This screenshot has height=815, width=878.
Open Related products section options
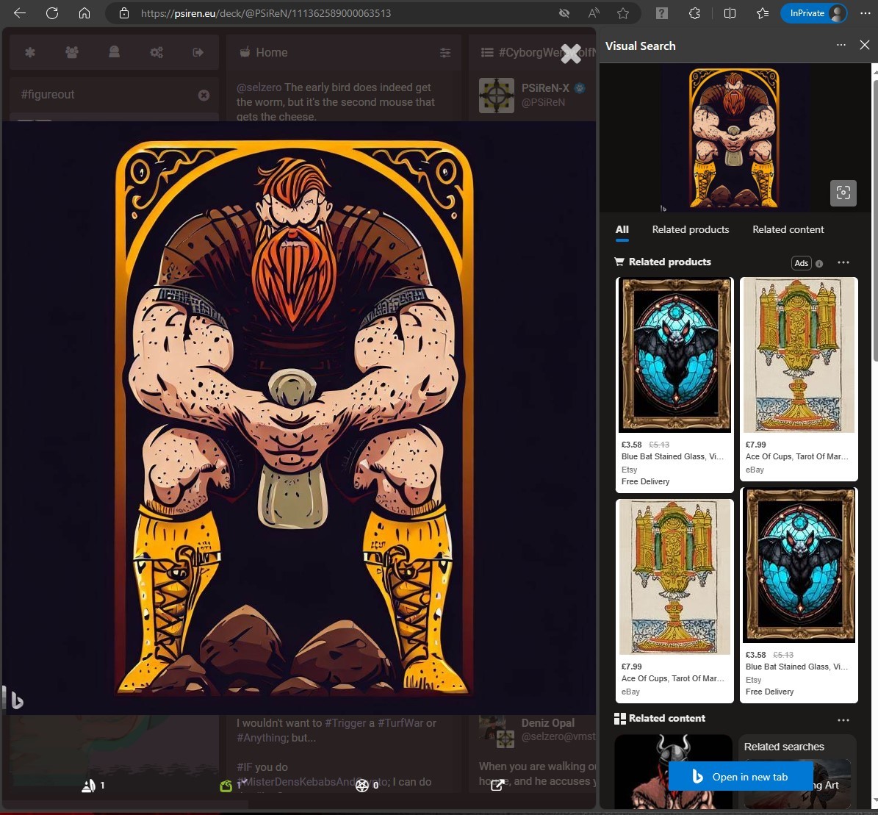(x=843, y=262)
